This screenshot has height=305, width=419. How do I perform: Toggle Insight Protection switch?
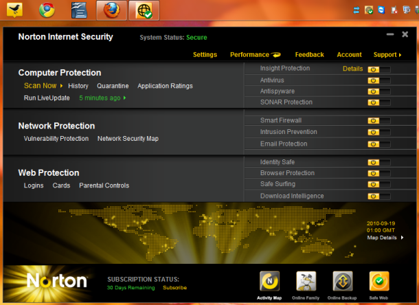(x=379, y=69)
